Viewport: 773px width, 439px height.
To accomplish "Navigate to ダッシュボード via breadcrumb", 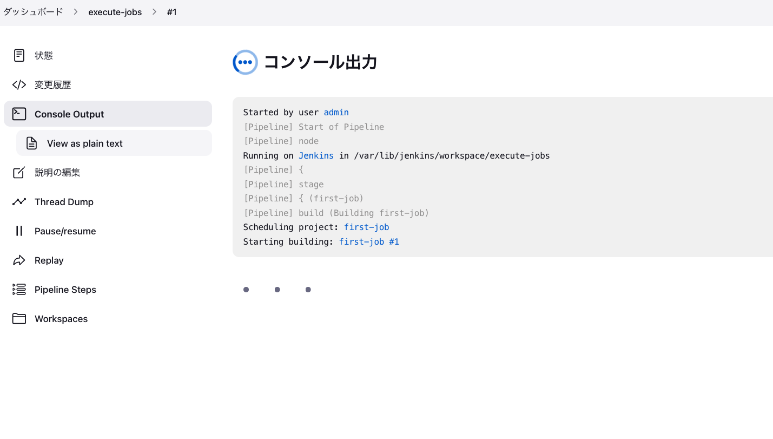I will (x=32, y=11).
